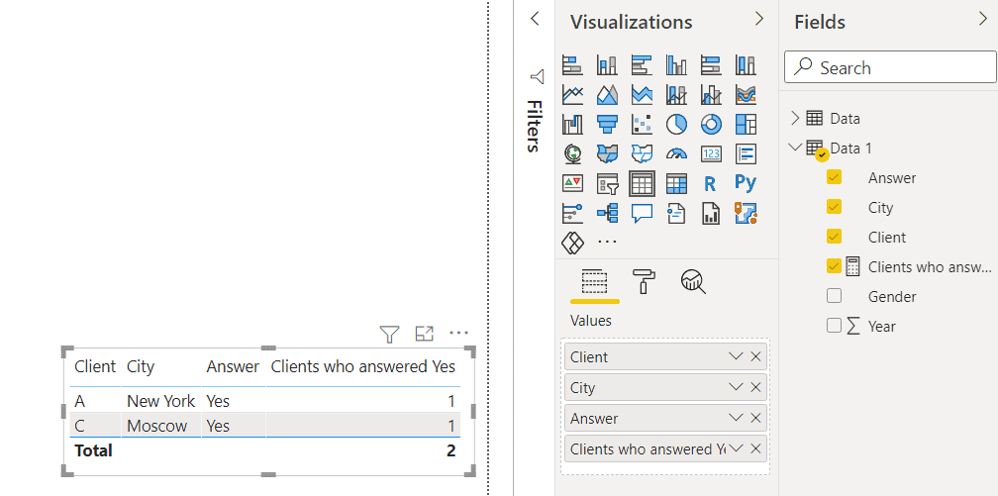Expand the Data table in Fields
This screenshot has height=496, width=998.
(x=794, y=118)
